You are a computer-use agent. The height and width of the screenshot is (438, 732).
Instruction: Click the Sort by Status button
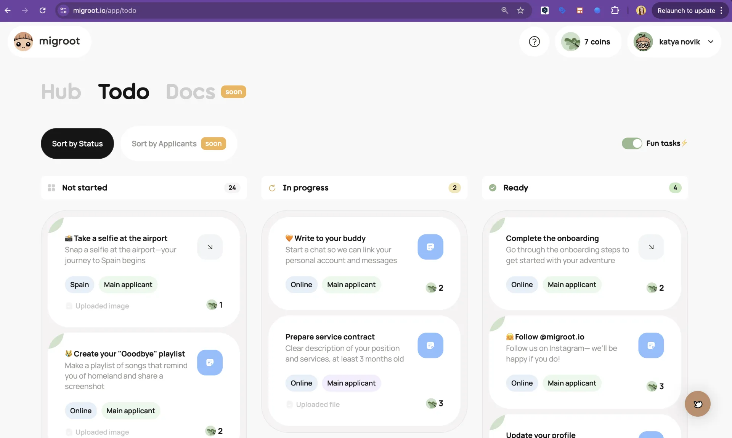pyautogui.click(x=77, y=143)
